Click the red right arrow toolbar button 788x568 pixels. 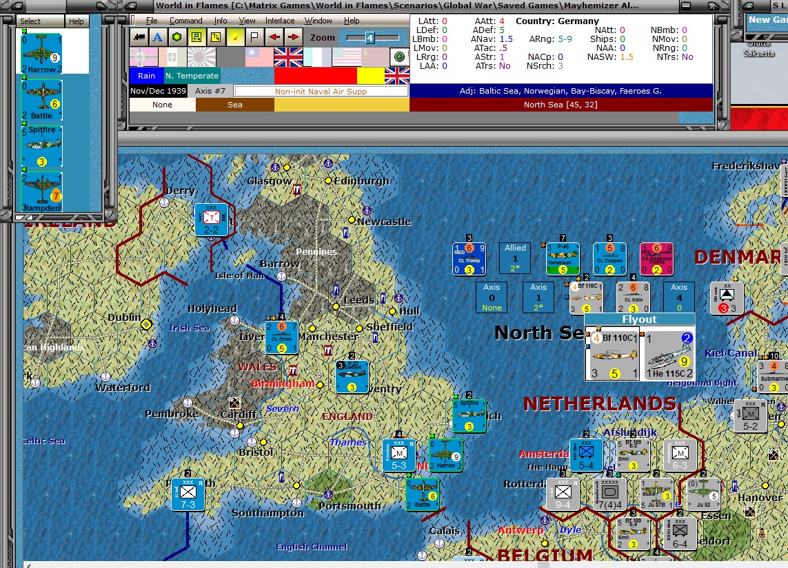click(294, 37)
